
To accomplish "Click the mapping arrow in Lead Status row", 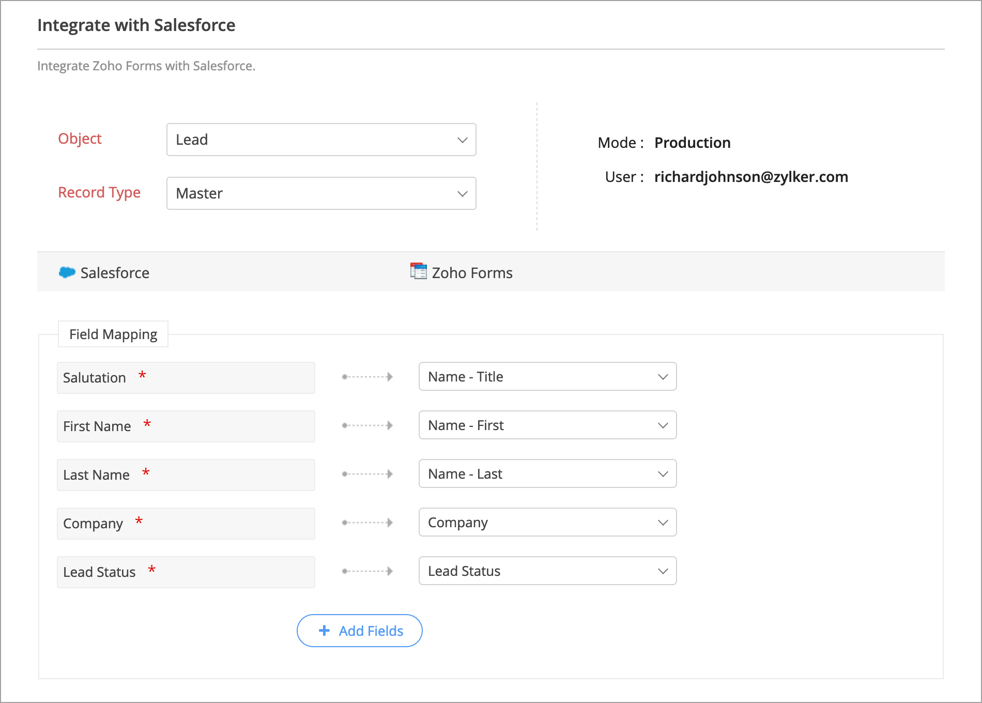I will 367,571.
